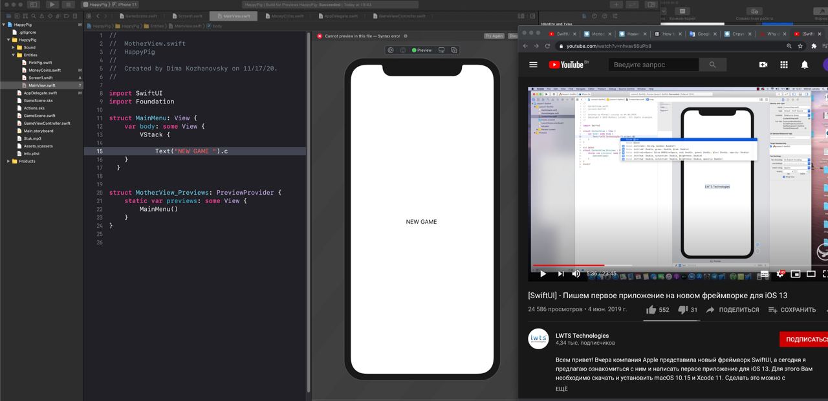Select MoneyCoins.swift in navigator
The height and width of the screenshot is (401, 828).
(45, 70)
